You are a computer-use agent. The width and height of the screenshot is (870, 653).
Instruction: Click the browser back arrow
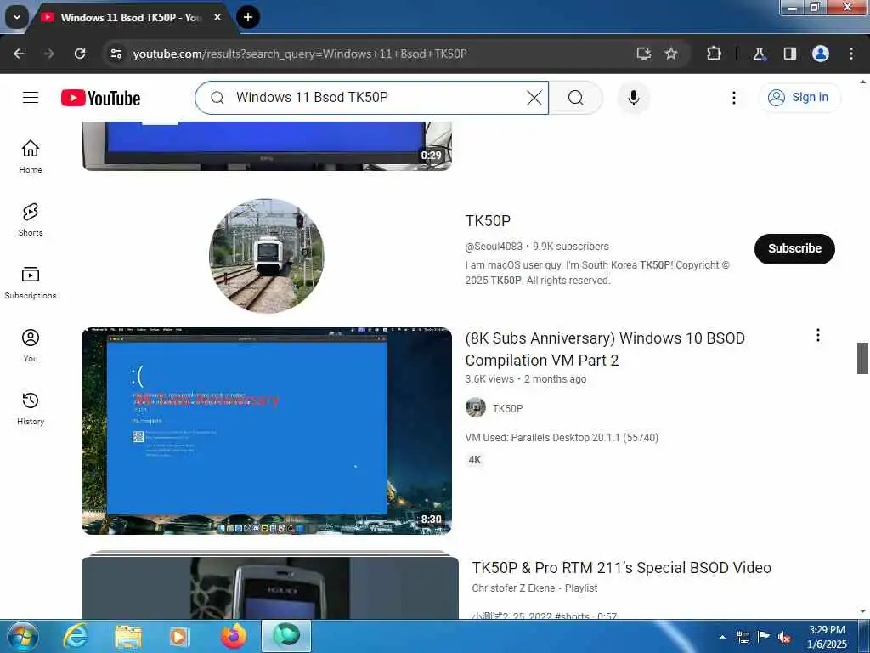click(x=19, y=54)
